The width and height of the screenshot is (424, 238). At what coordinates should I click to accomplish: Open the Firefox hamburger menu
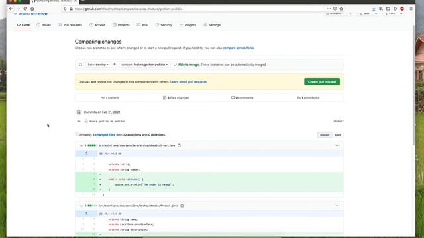point(411,9)
